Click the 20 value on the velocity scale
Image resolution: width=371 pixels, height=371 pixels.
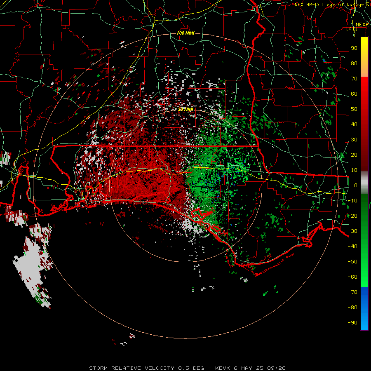click(x=354, y=155)
